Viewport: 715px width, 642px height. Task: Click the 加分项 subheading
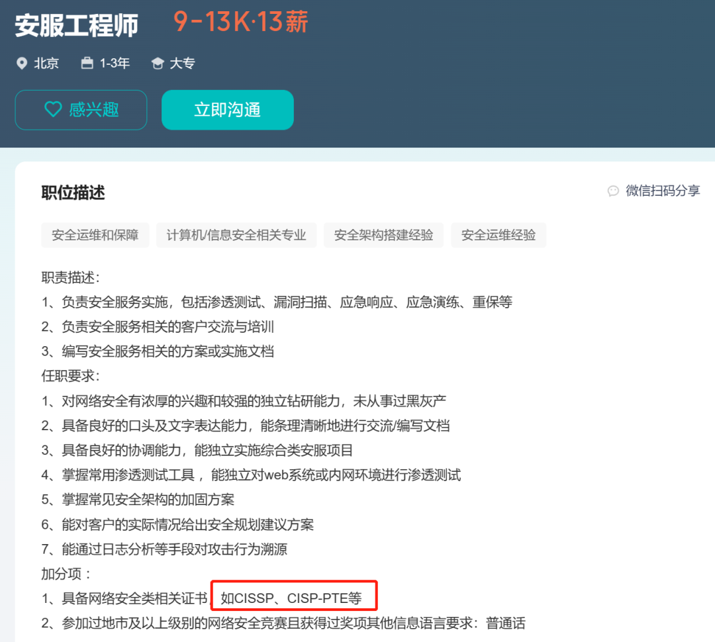66,574
